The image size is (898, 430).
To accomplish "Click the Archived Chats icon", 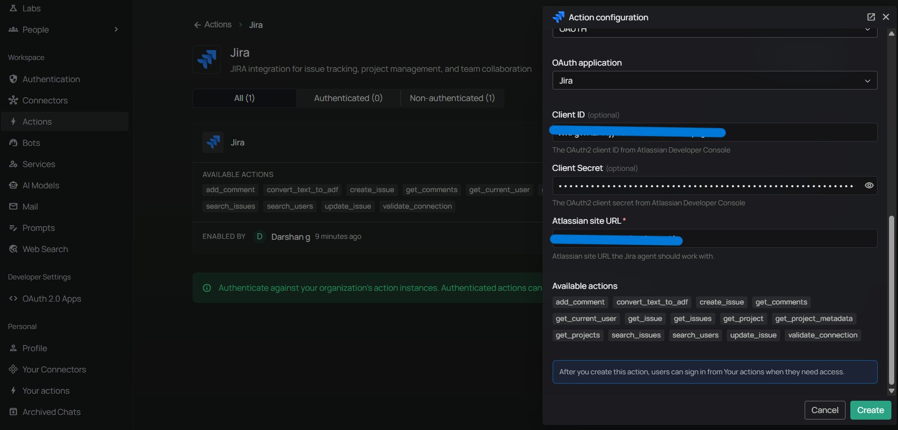I will click(x=13, y=412).
